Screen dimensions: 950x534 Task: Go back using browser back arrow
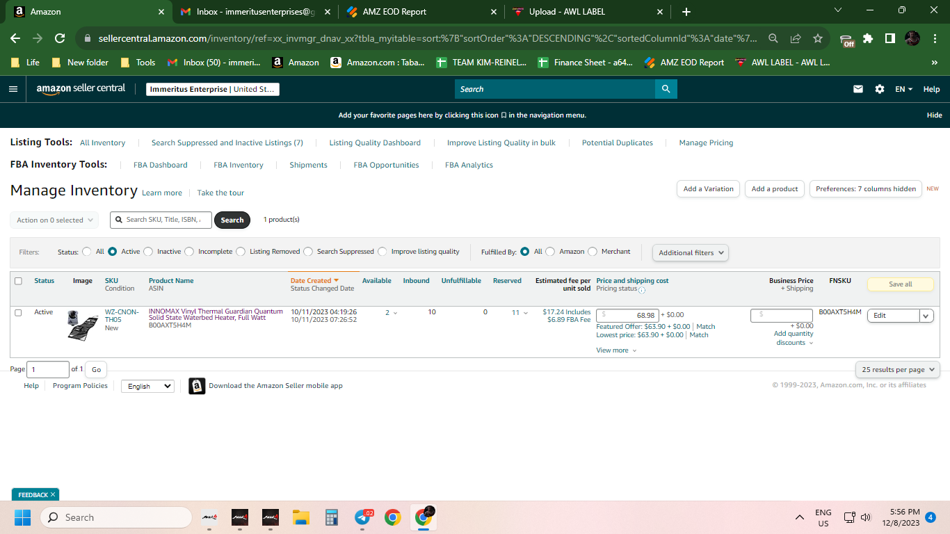(15, 38)
